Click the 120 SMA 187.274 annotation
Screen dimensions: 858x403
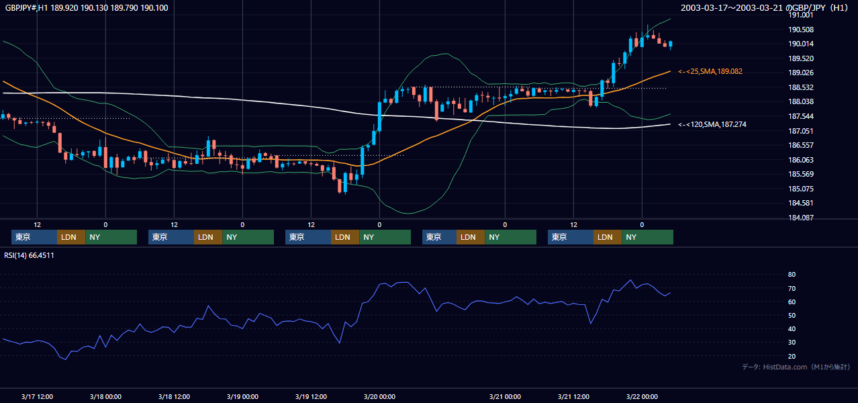712,124
